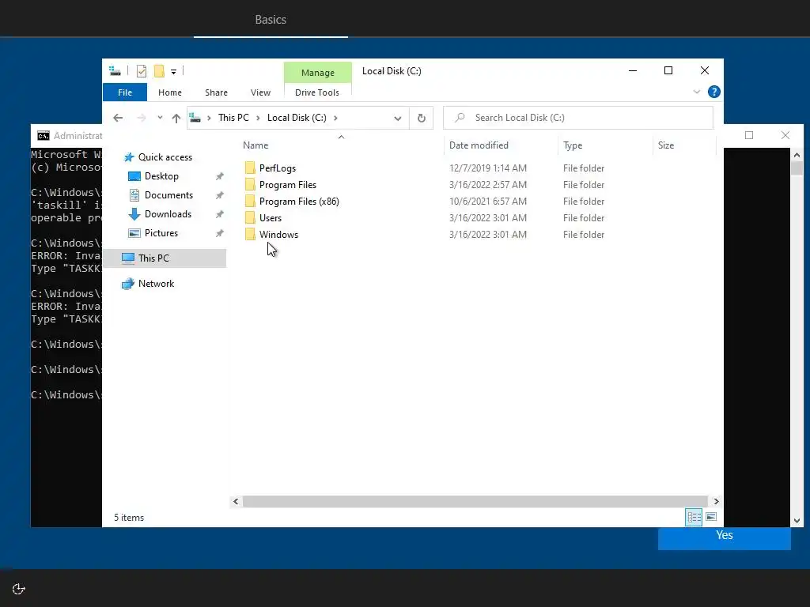
Task: Click Command Prompt scrollbar down arrow
Action: [797, 521]
